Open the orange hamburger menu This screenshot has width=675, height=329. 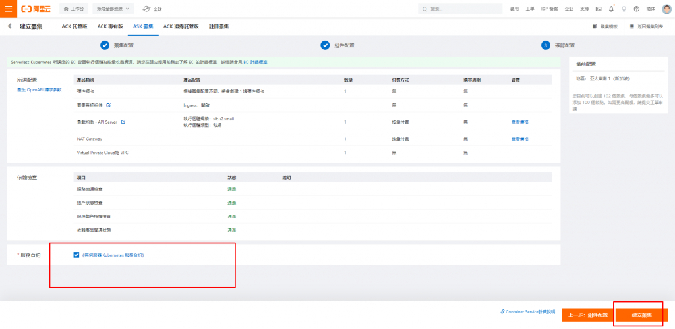pyautogui.click(x=9, y=9)
